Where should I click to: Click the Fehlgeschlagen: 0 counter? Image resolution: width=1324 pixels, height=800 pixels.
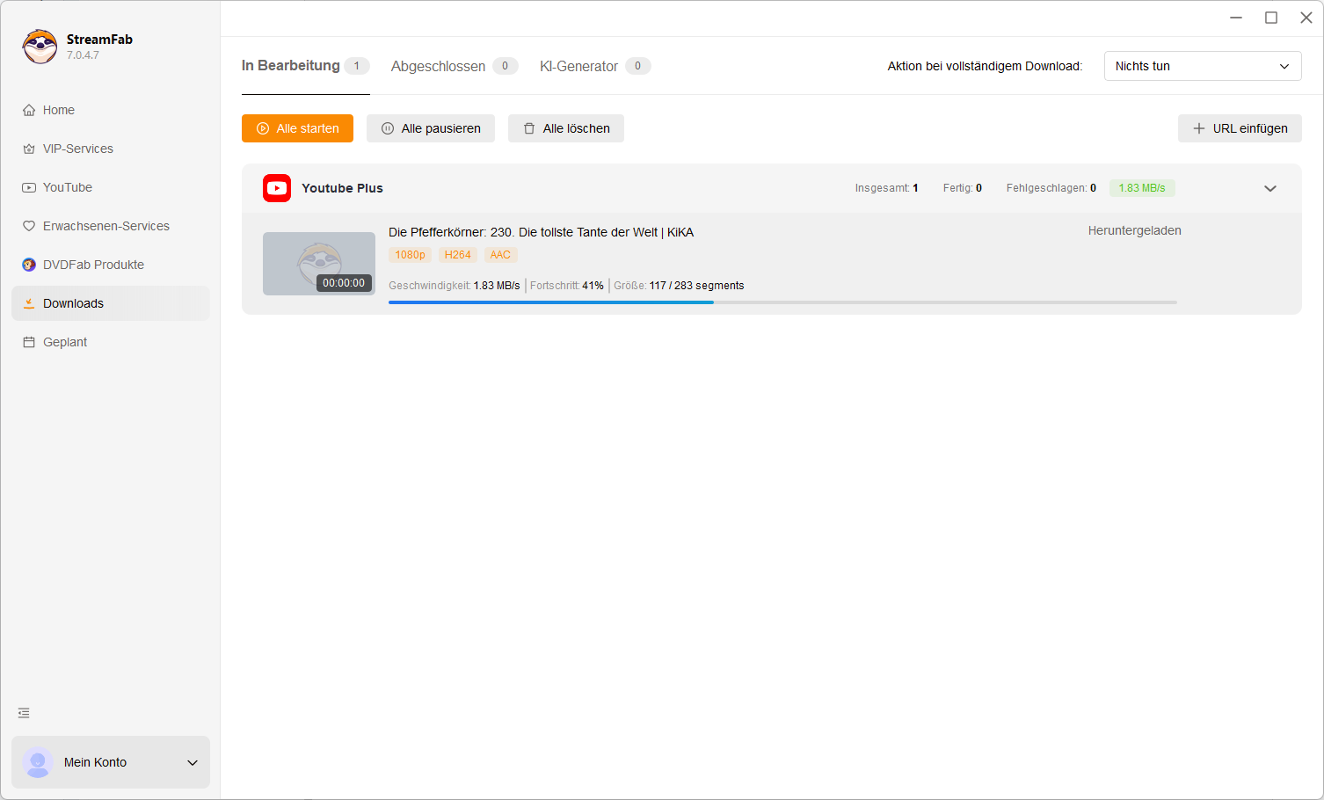[1051, 188]
